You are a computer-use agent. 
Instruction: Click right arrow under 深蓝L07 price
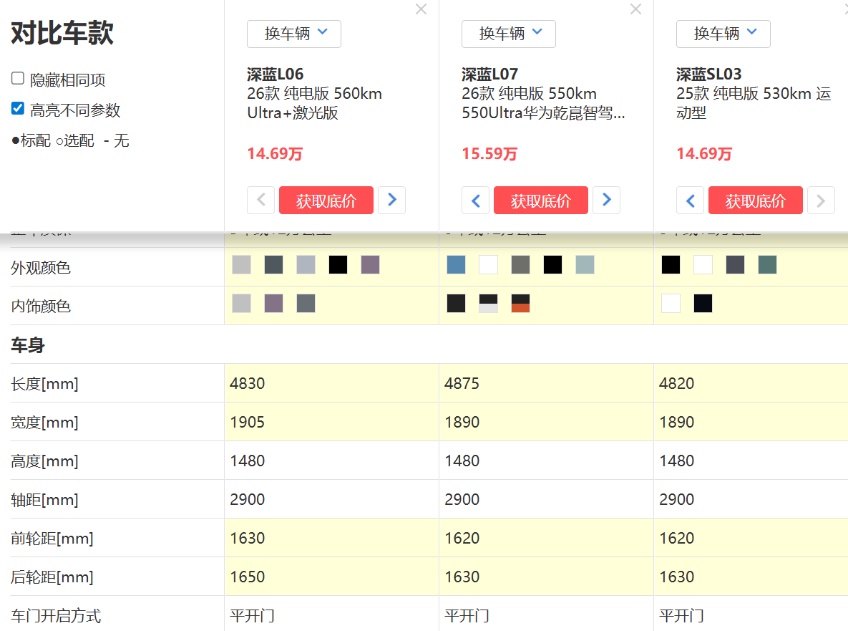pyautogui.click(x=606, y=201)
